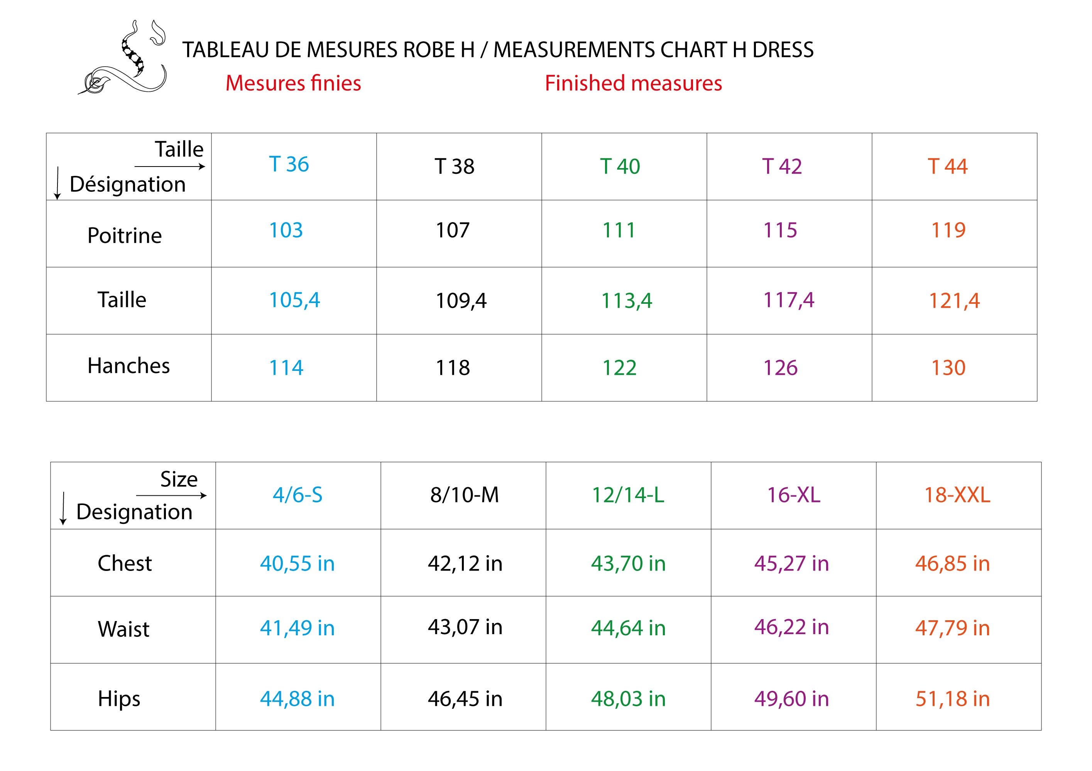Click the green 122 hips value
Viewport: 1092px width, 771px height.
click(619, 368)
